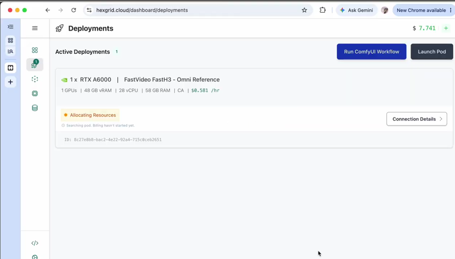455x259 pixels.
Task: Open the hamburger menu in the dashboard header
Action: tap(35, 28)
